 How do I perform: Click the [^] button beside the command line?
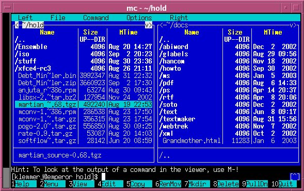coord(295,177)
